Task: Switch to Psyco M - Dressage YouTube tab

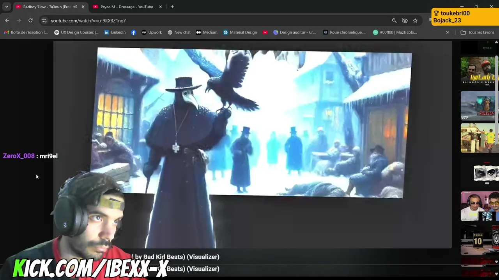Action: point(127,7)
